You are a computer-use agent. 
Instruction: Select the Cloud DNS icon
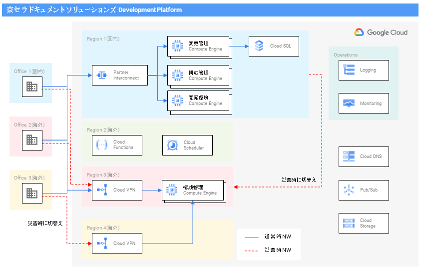click(349, 156)
